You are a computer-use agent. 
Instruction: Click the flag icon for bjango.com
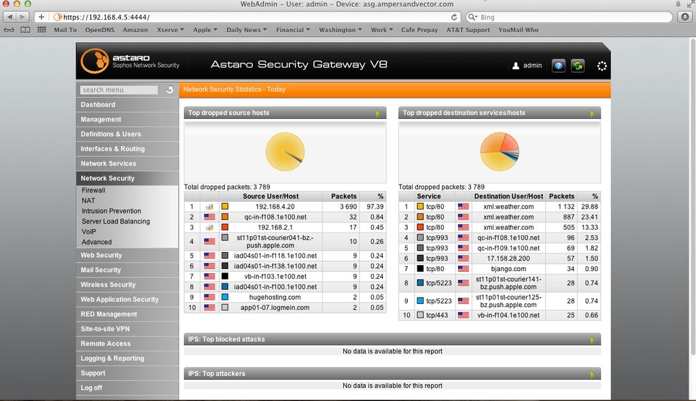(x=464, y=268)
